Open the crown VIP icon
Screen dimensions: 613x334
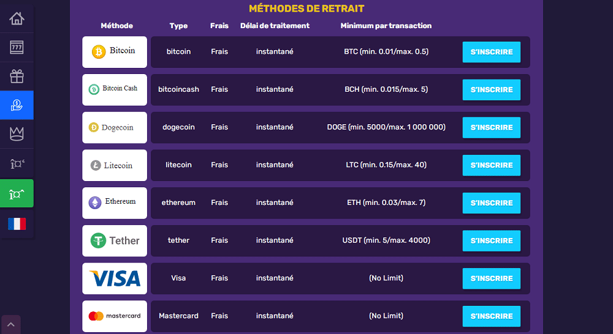[17, 134]
